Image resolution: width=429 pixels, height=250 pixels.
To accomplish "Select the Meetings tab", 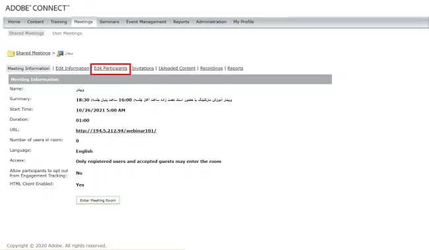I will (83, 22).
